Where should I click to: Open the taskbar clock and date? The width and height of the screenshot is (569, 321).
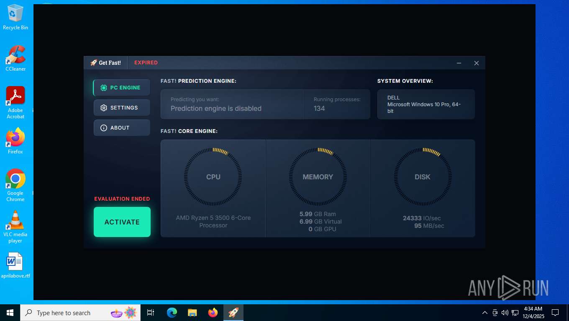(533, 313)
